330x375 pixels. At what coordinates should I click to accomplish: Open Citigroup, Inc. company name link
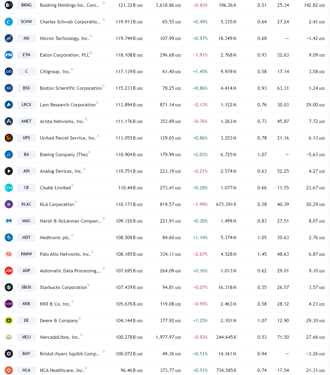(55, 72)
